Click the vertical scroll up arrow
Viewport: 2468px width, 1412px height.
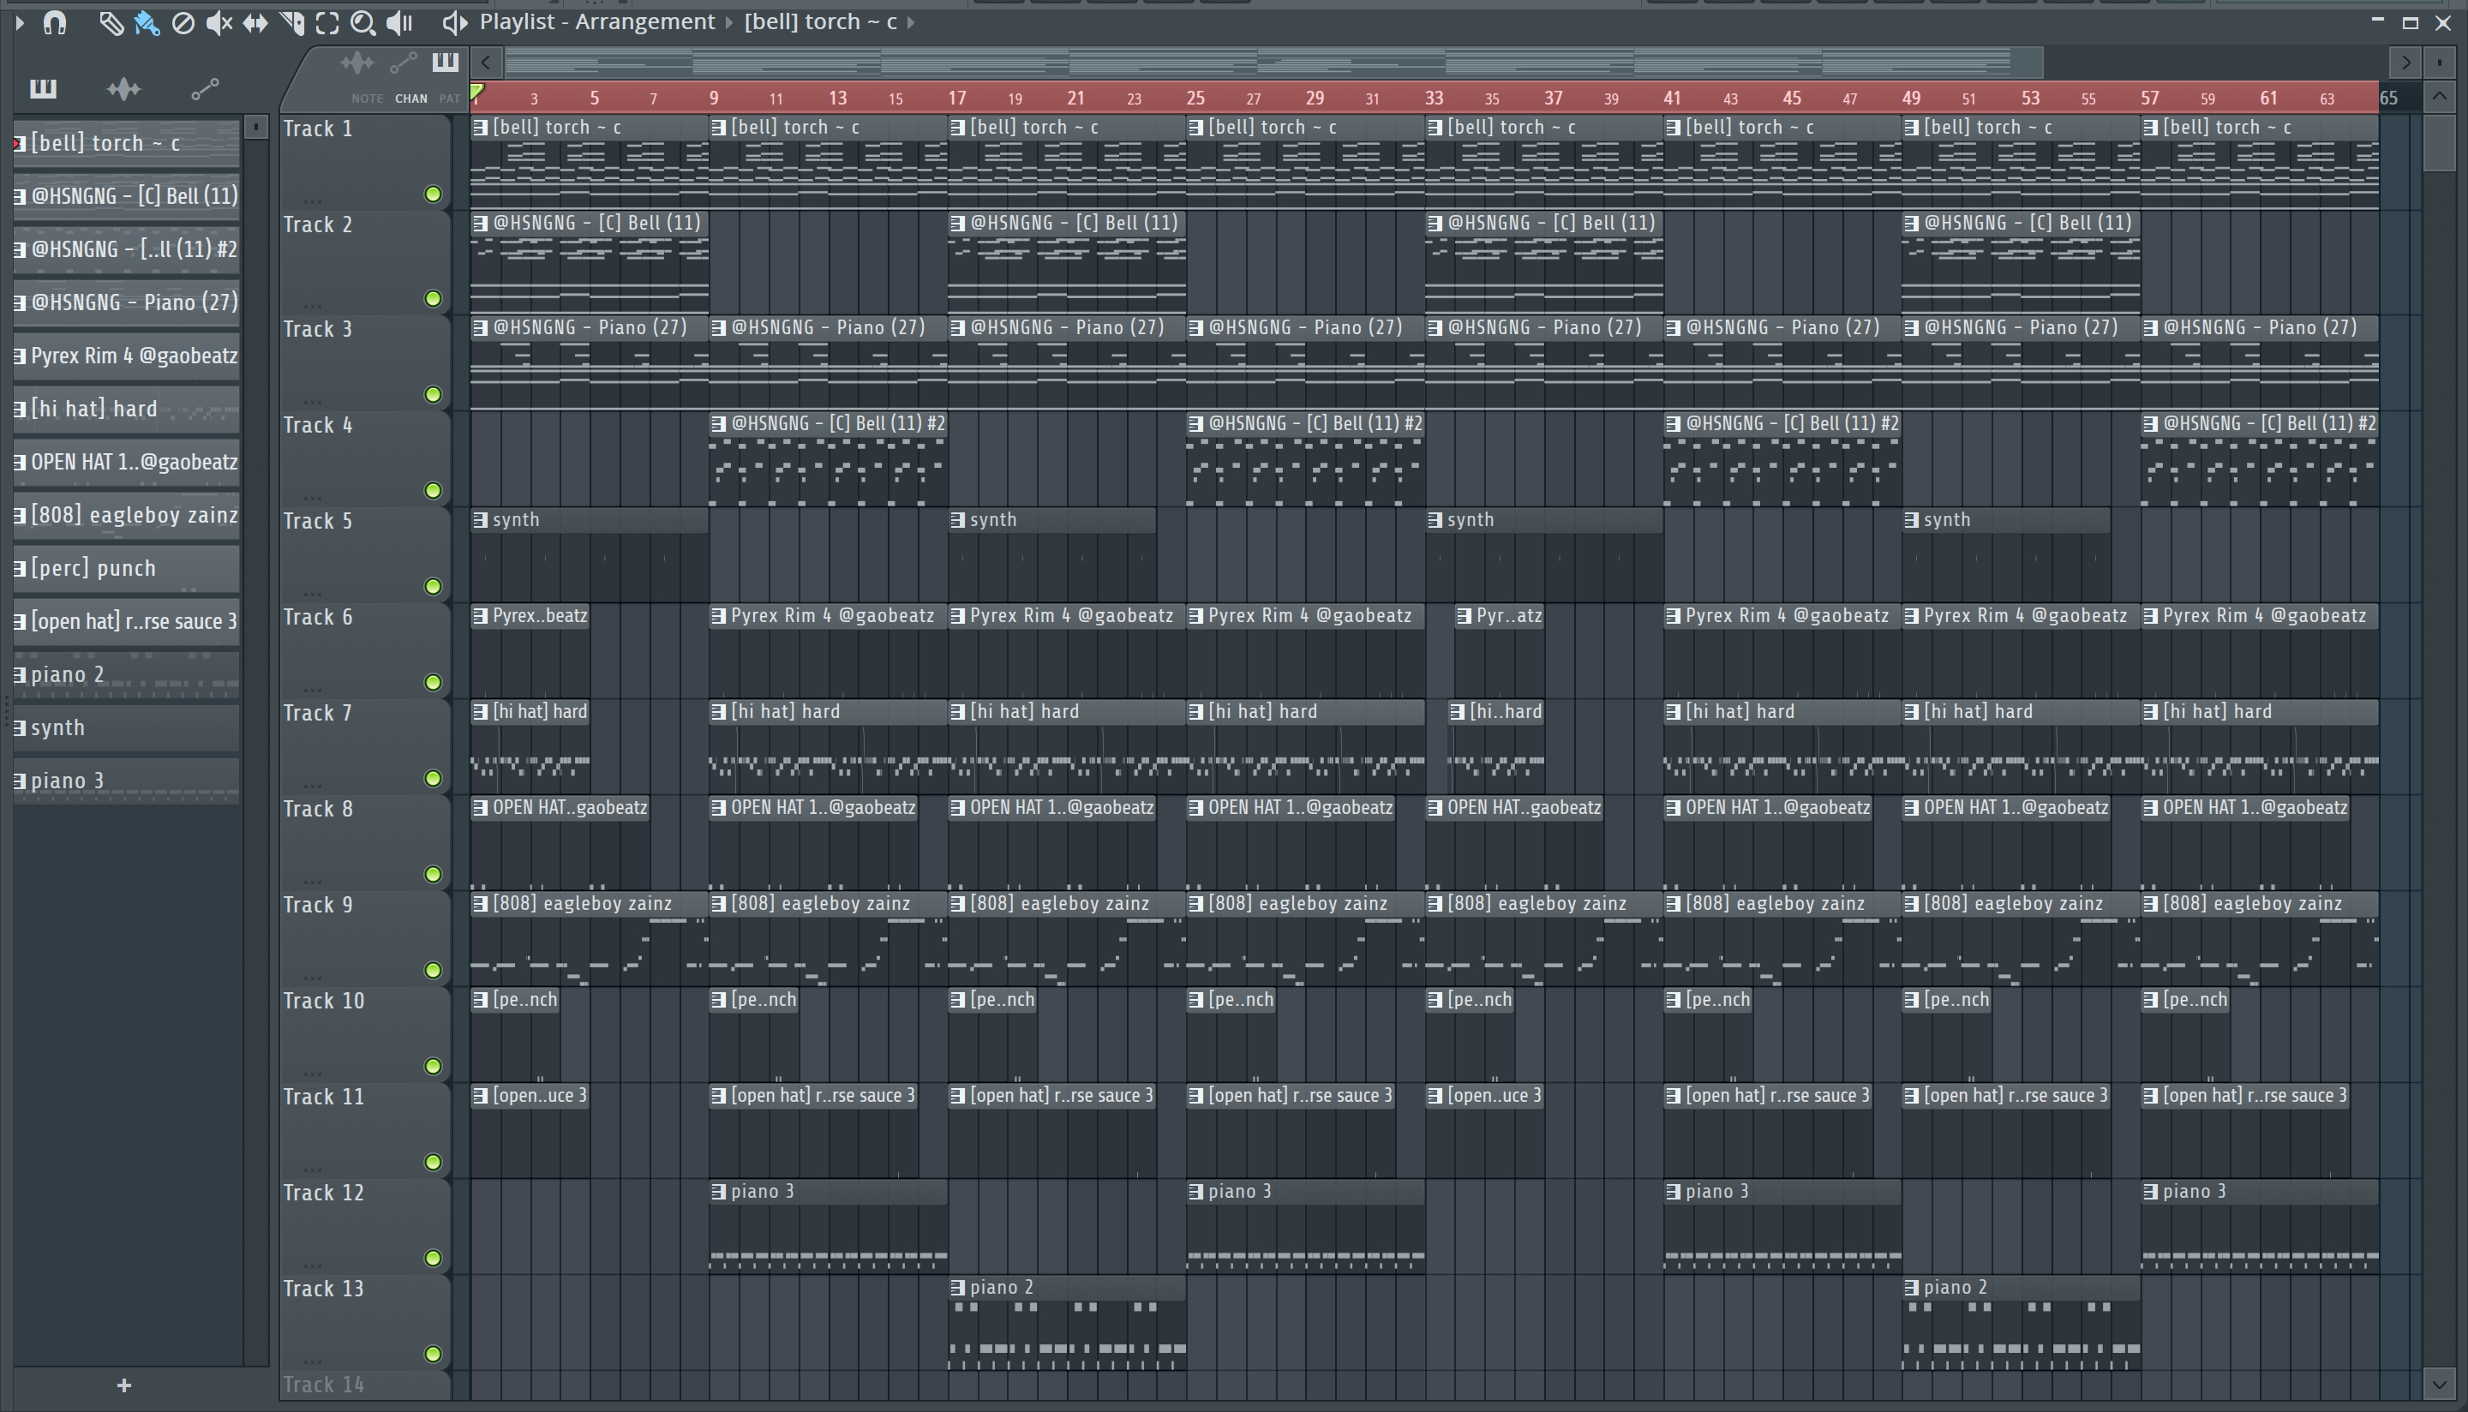point(2440,97)
